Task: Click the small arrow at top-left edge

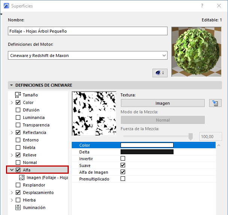Action: pyautogui.click(x=1, y=14)
